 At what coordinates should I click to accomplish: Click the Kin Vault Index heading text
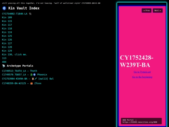pos(24,8)
